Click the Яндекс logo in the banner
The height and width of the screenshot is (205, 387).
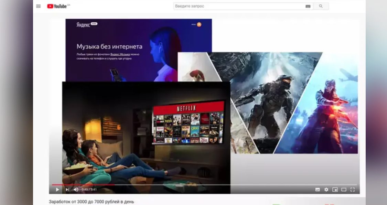(83, 25)
